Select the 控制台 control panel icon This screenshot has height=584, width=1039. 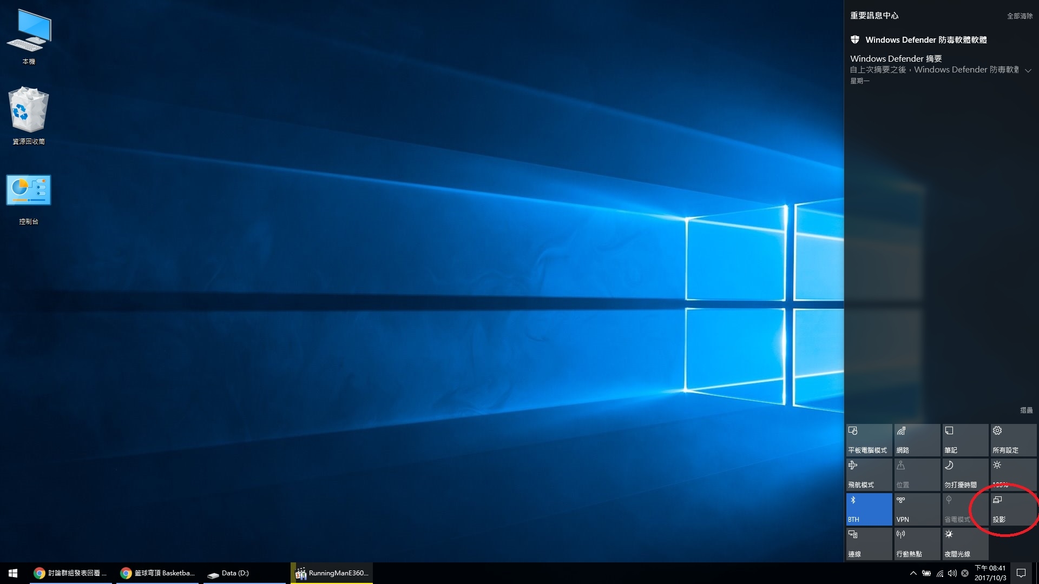tap(29, 199)
